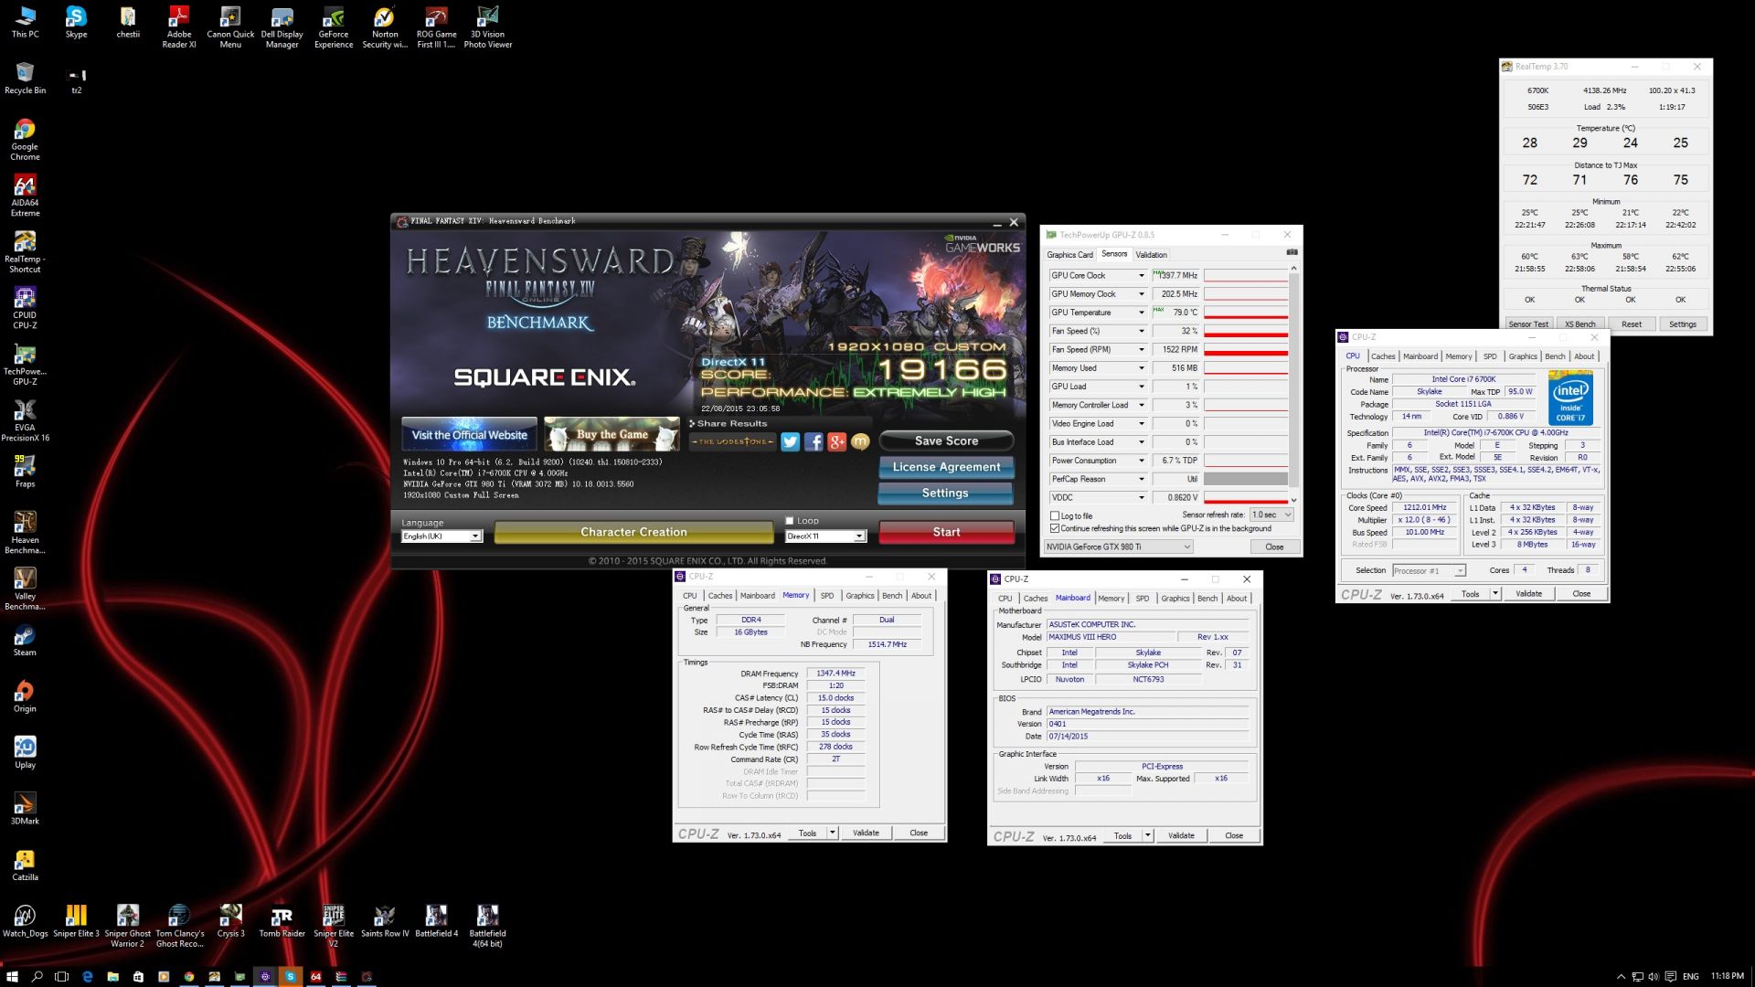Open the ROG Game First III shortcut

[x=436, y=27]
